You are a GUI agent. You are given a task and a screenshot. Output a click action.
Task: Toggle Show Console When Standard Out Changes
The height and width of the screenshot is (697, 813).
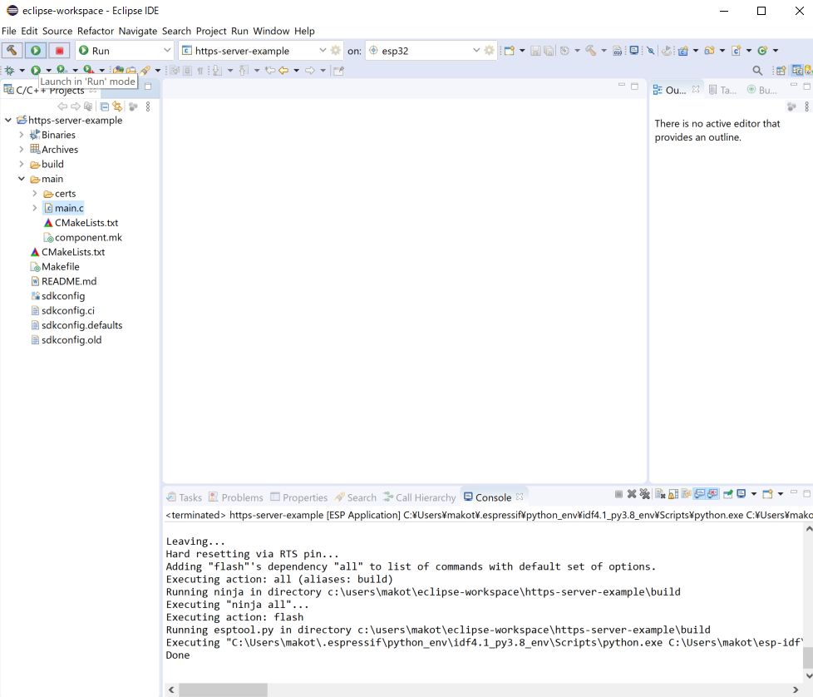699,494
